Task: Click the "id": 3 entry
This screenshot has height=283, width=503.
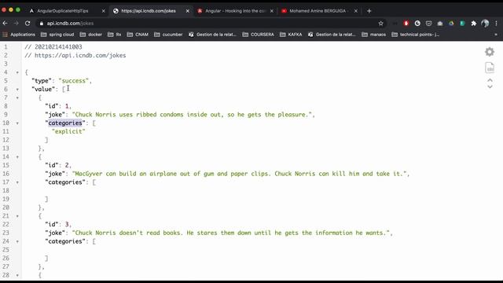Action: tap(58, 225)
